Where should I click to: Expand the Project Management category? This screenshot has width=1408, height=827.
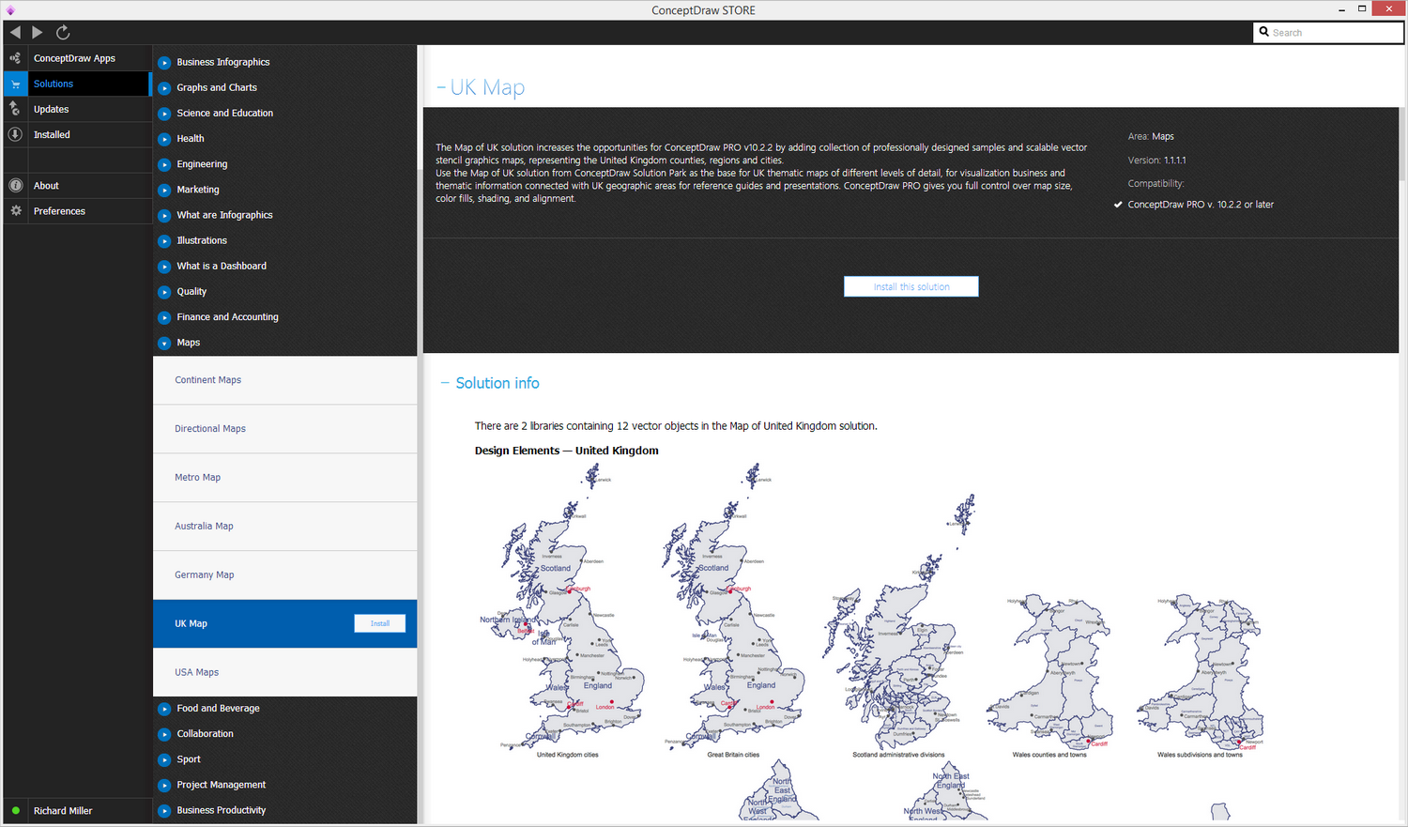click(x=164, y=785)
